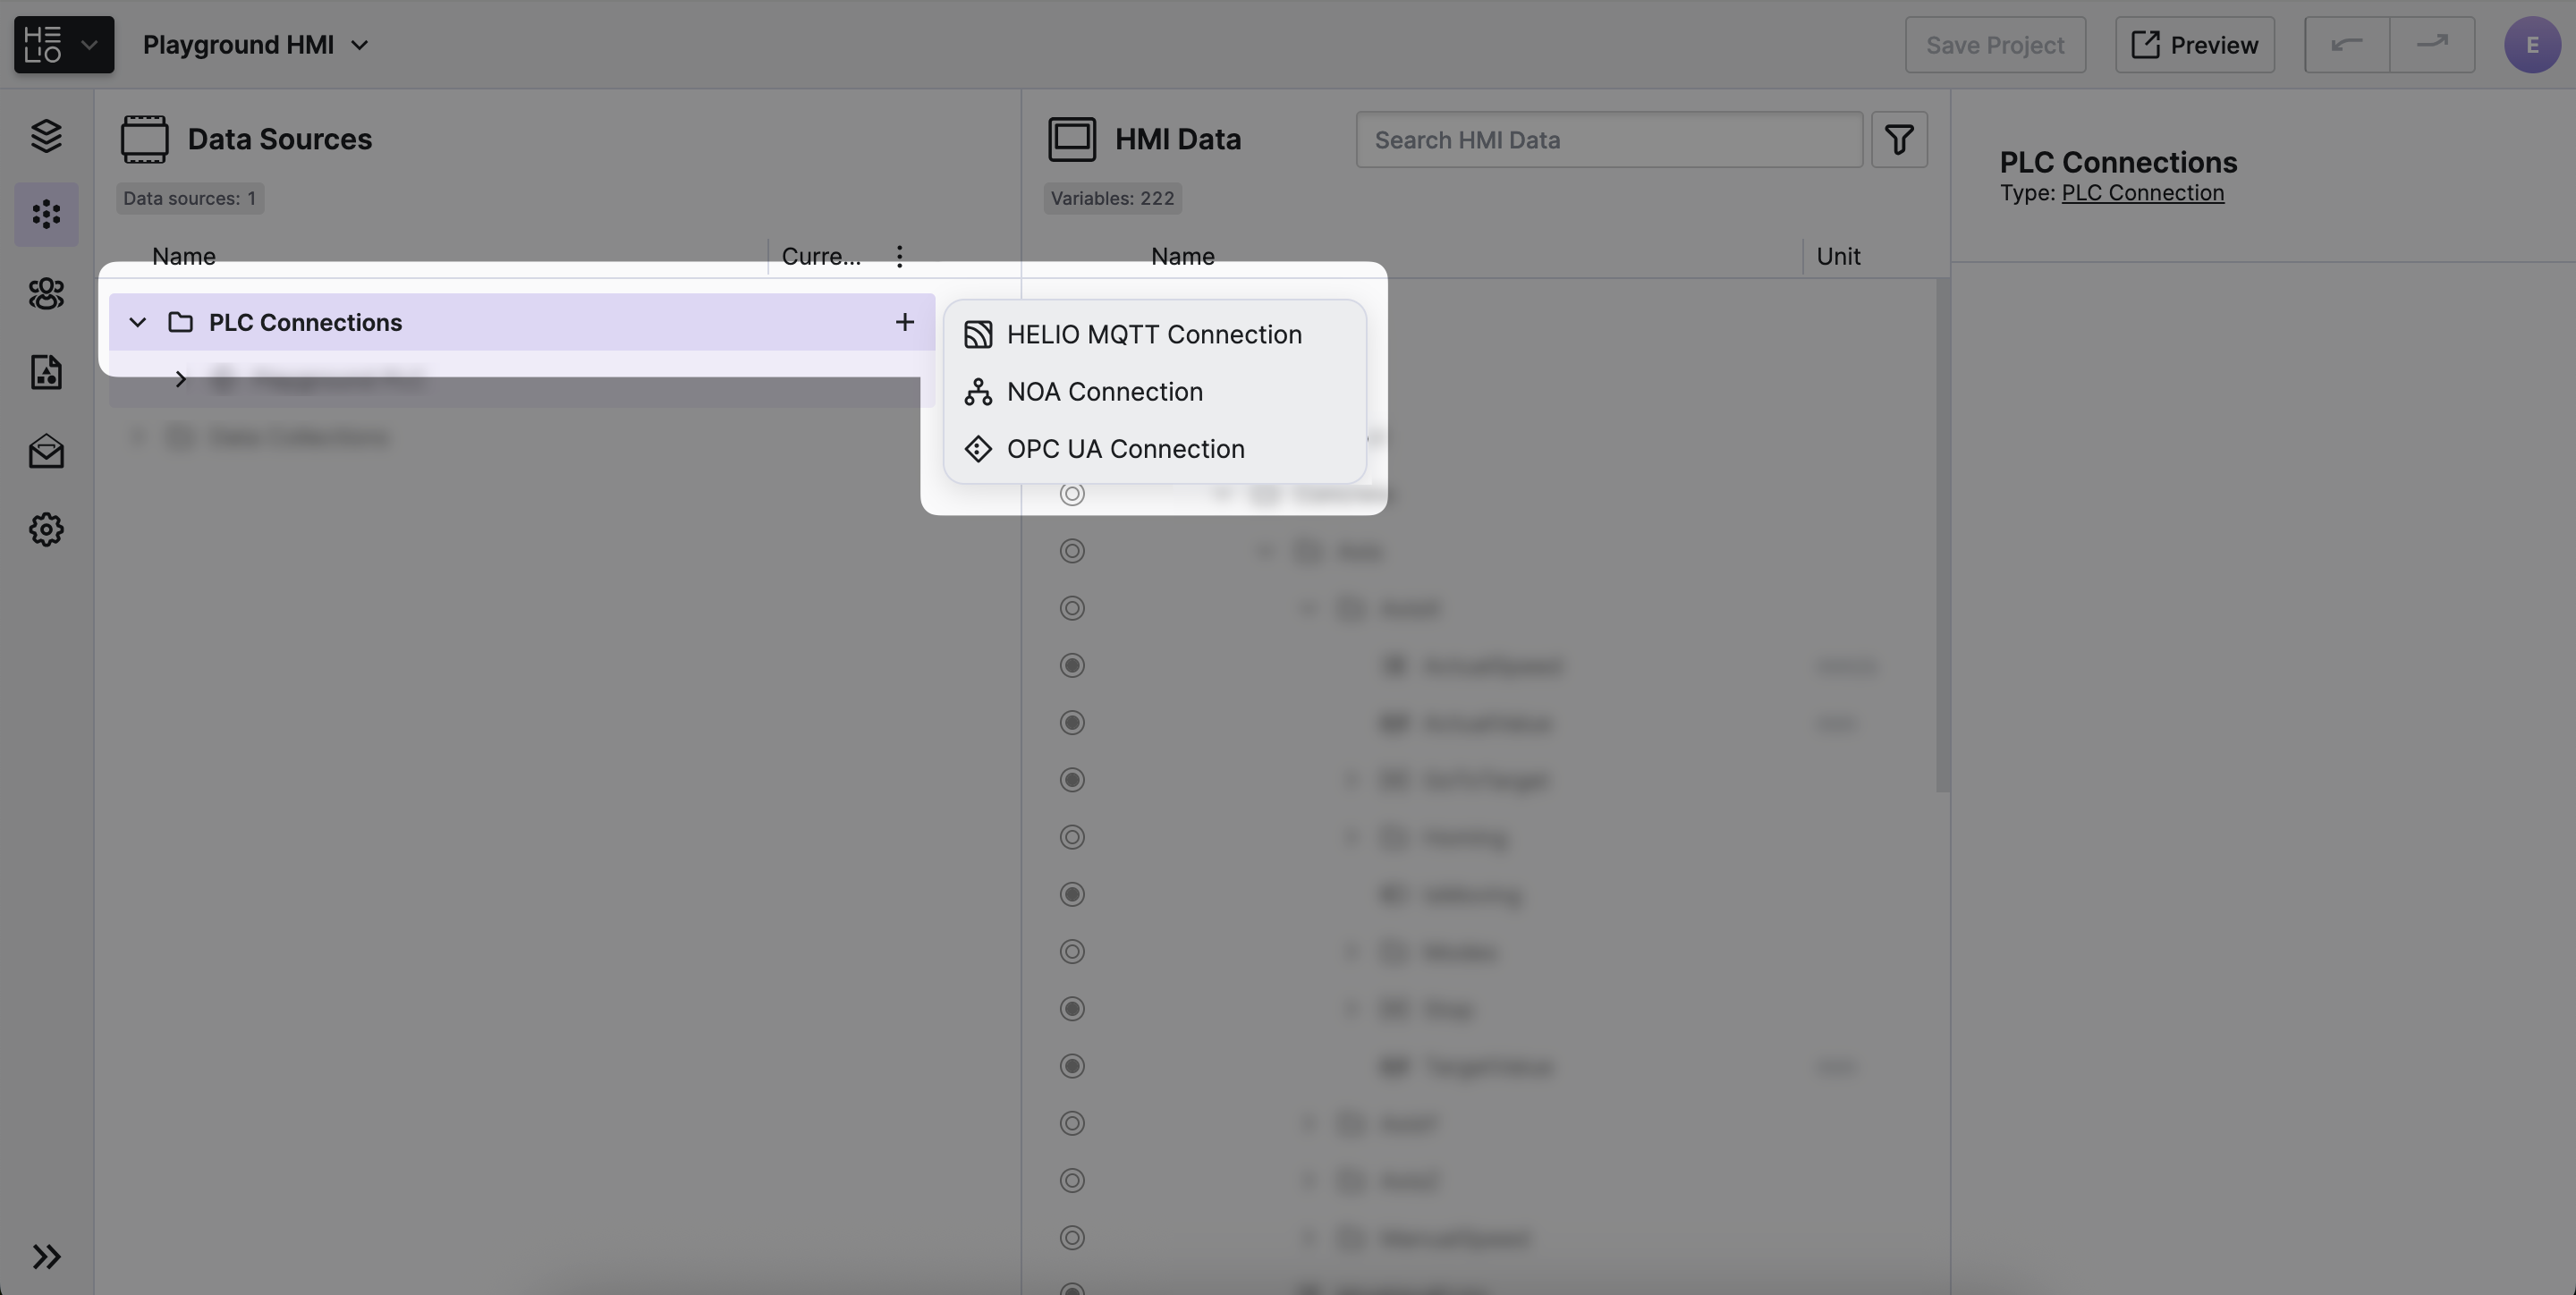
Task: Open the settings gear sidebar icon
Action: pos(46,529)
